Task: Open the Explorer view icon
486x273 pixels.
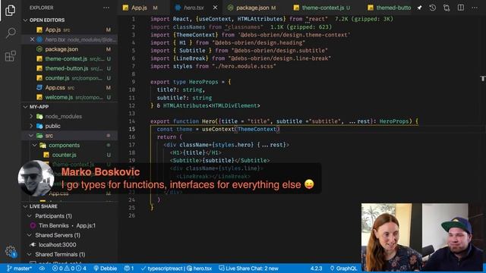Action: tap(10, 10)
